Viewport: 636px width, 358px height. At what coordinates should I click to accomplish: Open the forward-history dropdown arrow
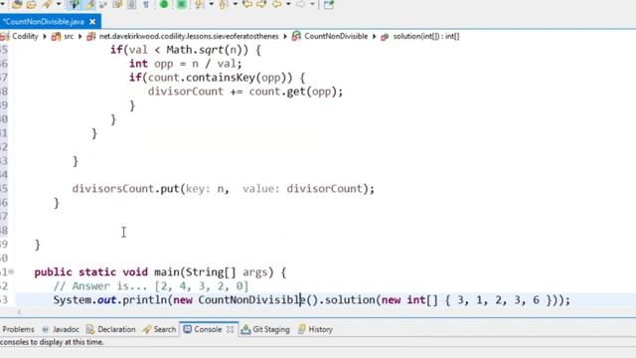point(312,4)
